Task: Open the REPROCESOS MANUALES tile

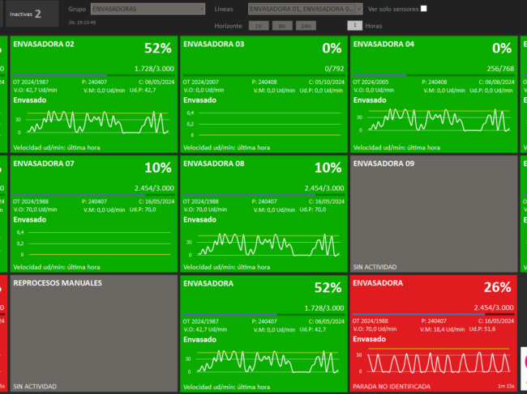Action: (x=93, y=332)
